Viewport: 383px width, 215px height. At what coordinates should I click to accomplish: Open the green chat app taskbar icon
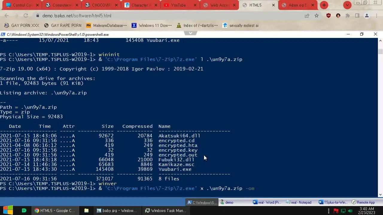coord(24,211)
